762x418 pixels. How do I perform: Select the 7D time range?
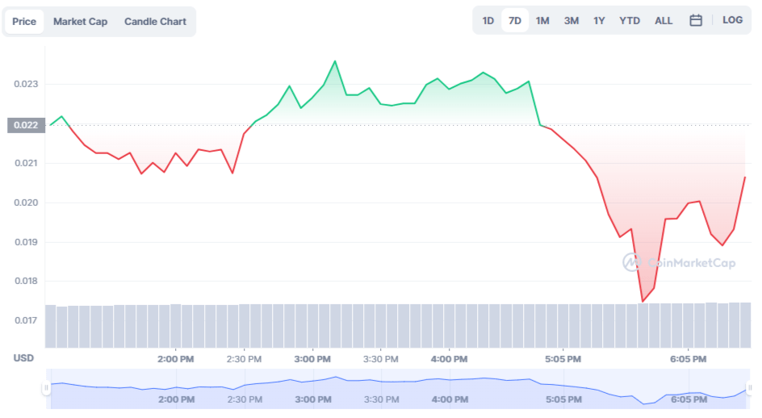pos(514,21)
